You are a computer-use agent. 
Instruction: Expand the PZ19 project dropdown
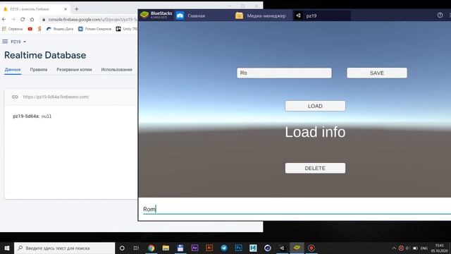[18, 42]
